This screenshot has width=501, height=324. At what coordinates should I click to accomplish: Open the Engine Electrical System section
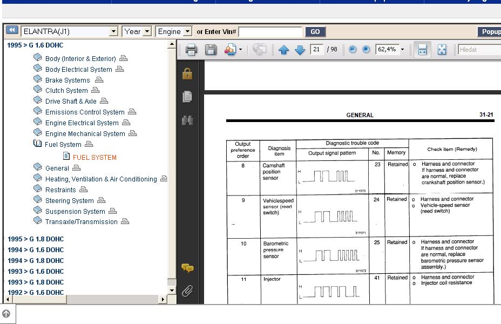82,123
